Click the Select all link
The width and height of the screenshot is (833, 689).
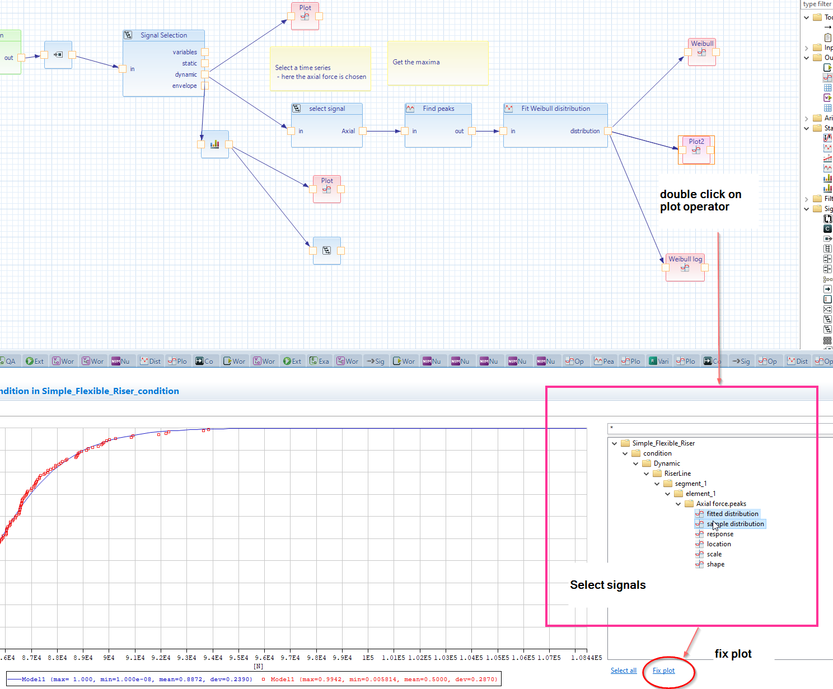[623, 671]
